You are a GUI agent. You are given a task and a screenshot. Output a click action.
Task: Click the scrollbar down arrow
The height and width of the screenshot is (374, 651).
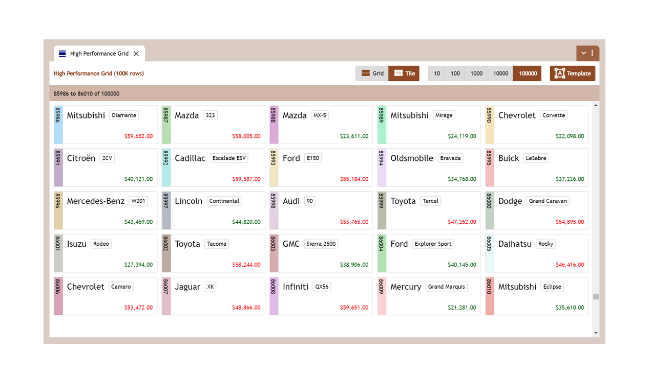(x=596, y=333)
